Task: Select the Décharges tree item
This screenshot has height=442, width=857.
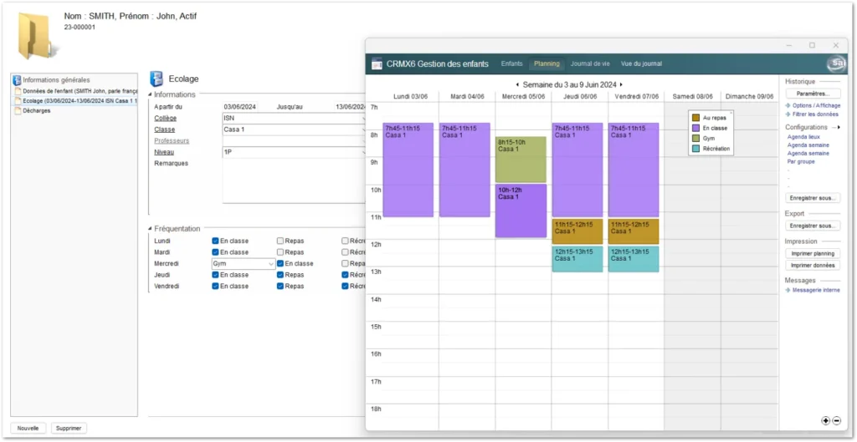Action: (x=37, y=111)
